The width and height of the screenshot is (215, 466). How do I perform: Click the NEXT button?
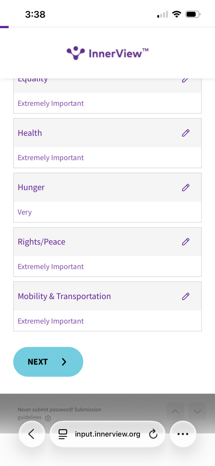pos(48,362)
